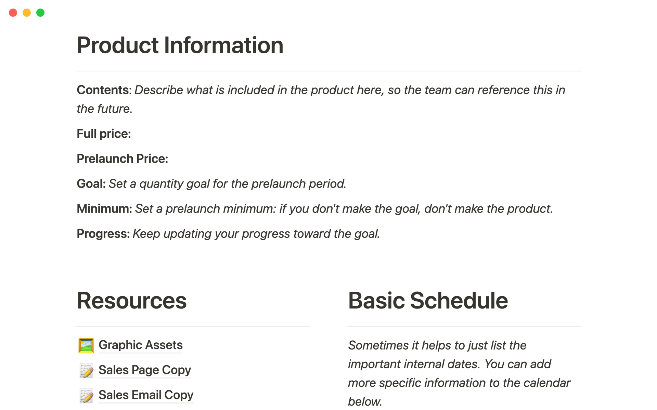Click the Basic Schedule section heading

coord(428,301)
